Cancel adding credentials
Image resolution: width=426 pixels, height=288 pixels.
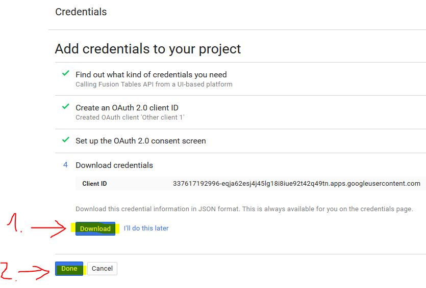point(102,269)
